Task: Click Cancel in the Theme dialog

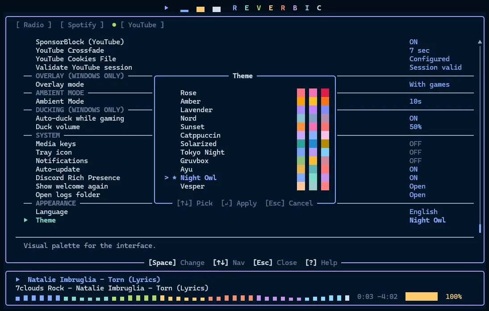Action: [x=289, y=203]
